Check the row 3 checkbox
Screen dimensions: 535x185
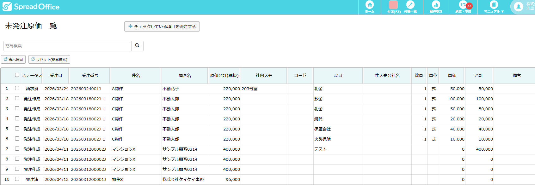17,108
